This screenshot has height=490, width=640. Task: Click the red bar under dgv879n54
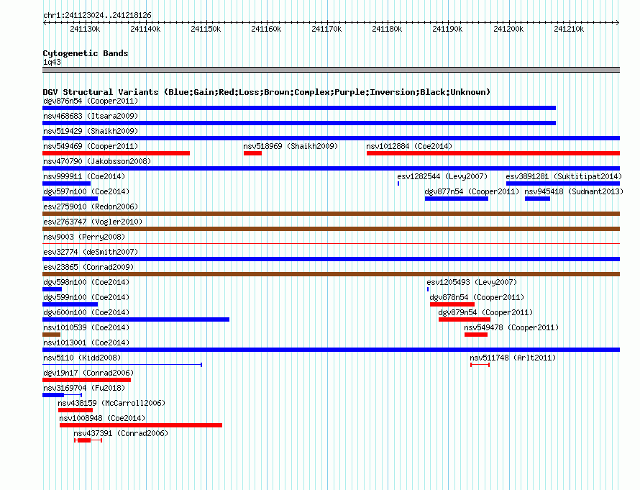pos(465,319)
